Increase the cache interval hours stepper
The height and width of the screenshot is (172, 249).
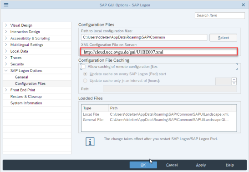click(234, 79)
